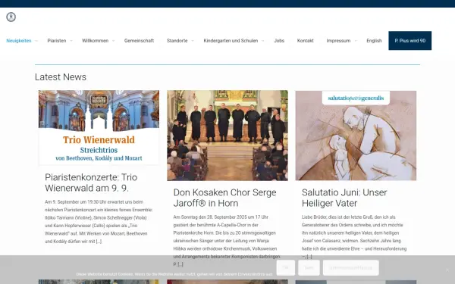Screen dimensions: 455x284
Task: Open the Kindergarten und Schulen dropdown arrow
Action: [x=262, y=41]
